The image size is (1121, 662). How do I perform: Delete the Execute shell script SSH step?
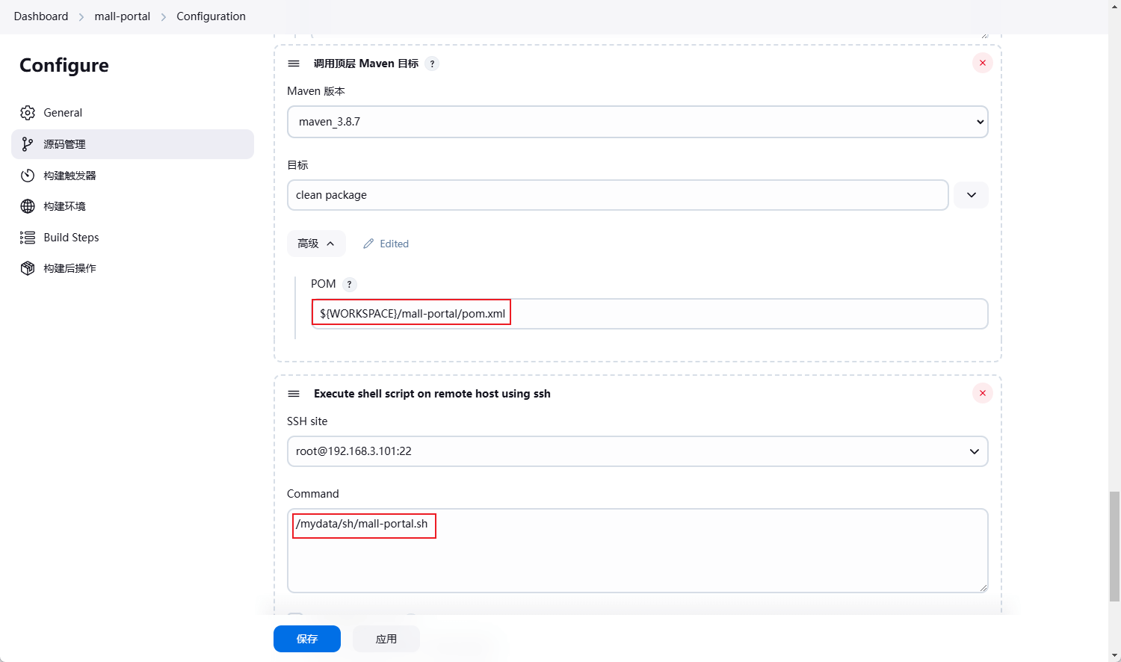[x=982, y=393]
